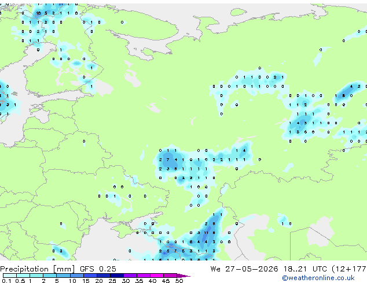Click the '(12+177' forecast offset text

[348, 269]
